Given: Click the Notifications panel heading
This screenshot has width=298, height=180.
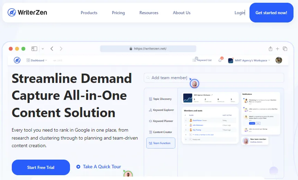Looking at the screenshot, I should click(247, 94).
